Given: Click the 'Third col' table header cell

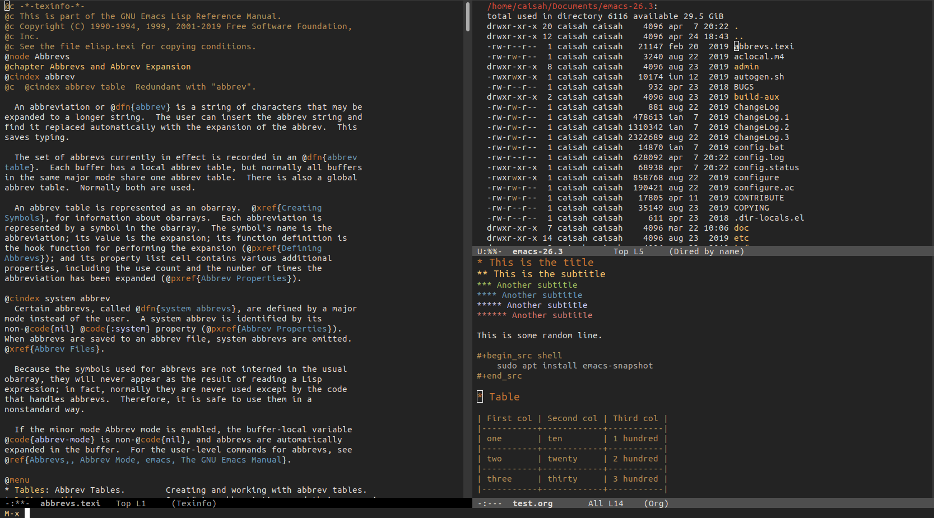Looking at the screenshot, I should click(635, 418).
